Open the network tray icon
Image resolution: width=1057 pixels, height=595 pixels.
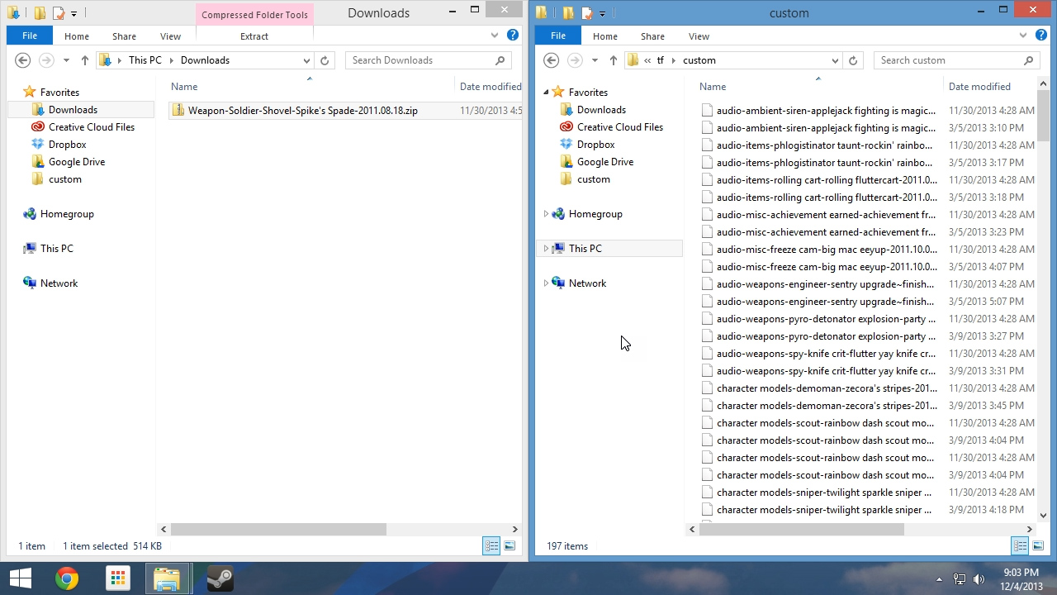click(960, 579)
